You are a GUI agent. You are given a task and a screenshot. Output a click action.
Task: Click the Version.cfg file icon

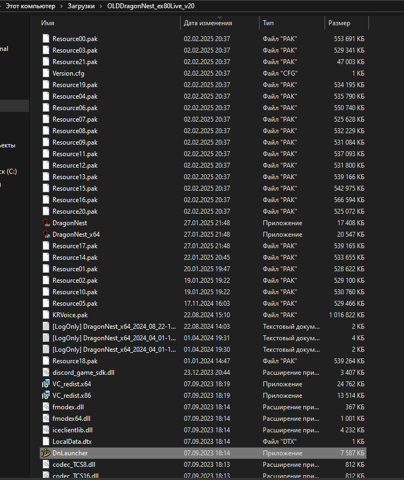[46, 73]
